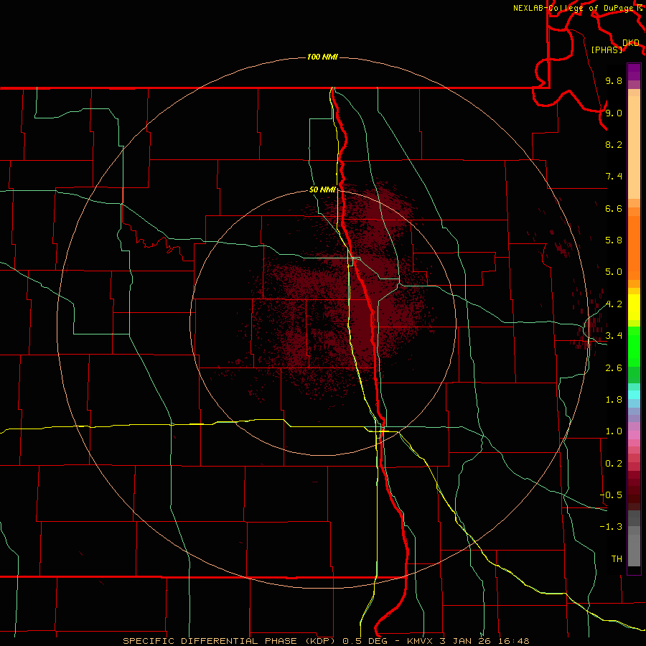Click the 4.2 legend value

click(614, 304)
